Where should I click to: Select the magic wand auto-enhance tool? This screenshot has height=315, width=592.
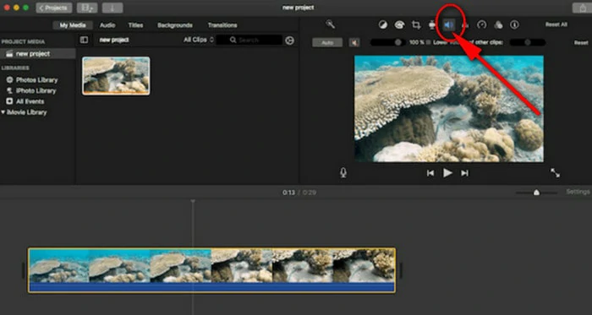[x=331, y=24]
